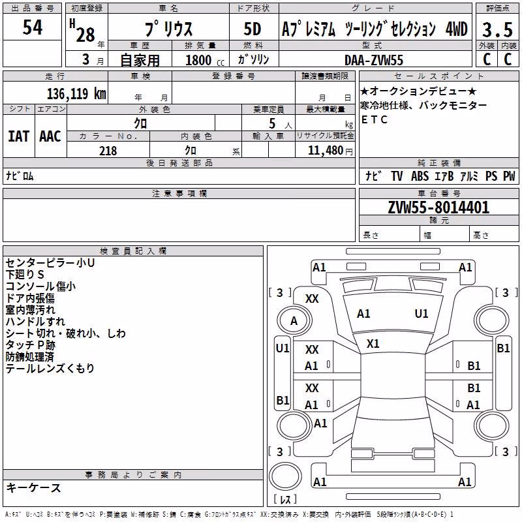This screenshot has width=522, height=522.
Task: Select the mileage 136,119 km
Action: 76,93
